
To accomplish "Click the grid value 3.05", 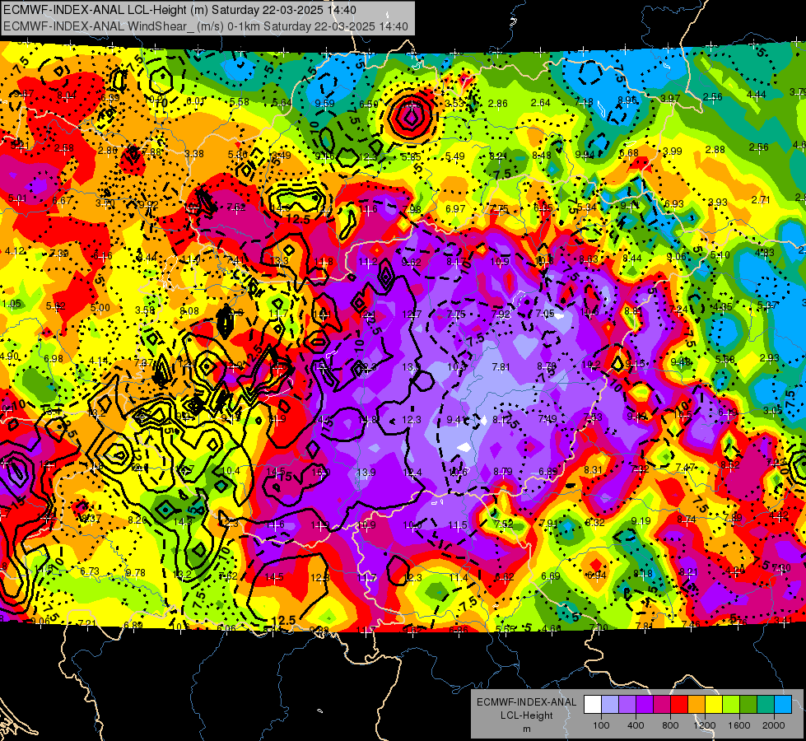I will click(x=772, y=410).
